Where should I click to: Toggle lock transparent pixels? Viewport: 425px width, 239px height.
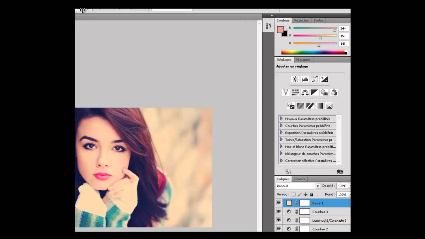point(294,195)
